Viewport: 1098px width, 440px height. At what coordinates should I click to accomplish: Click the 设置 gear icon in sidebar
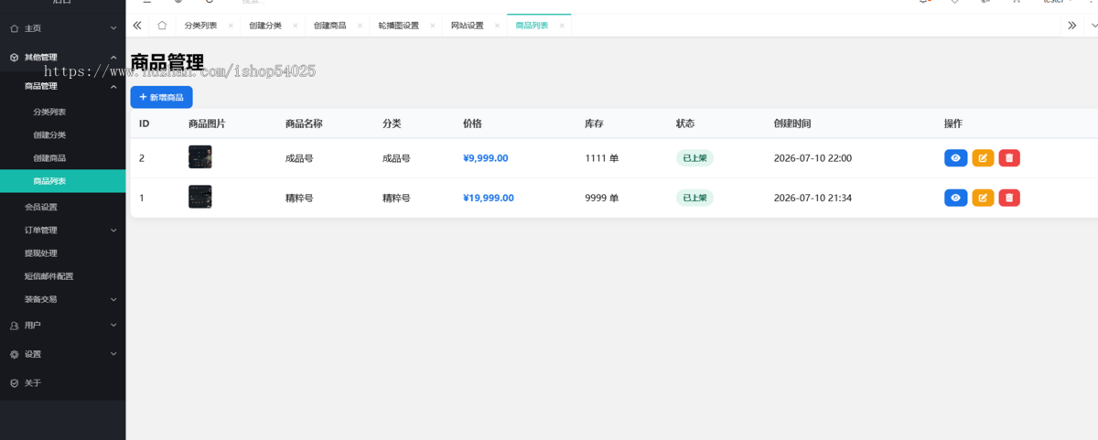(14, 354)
